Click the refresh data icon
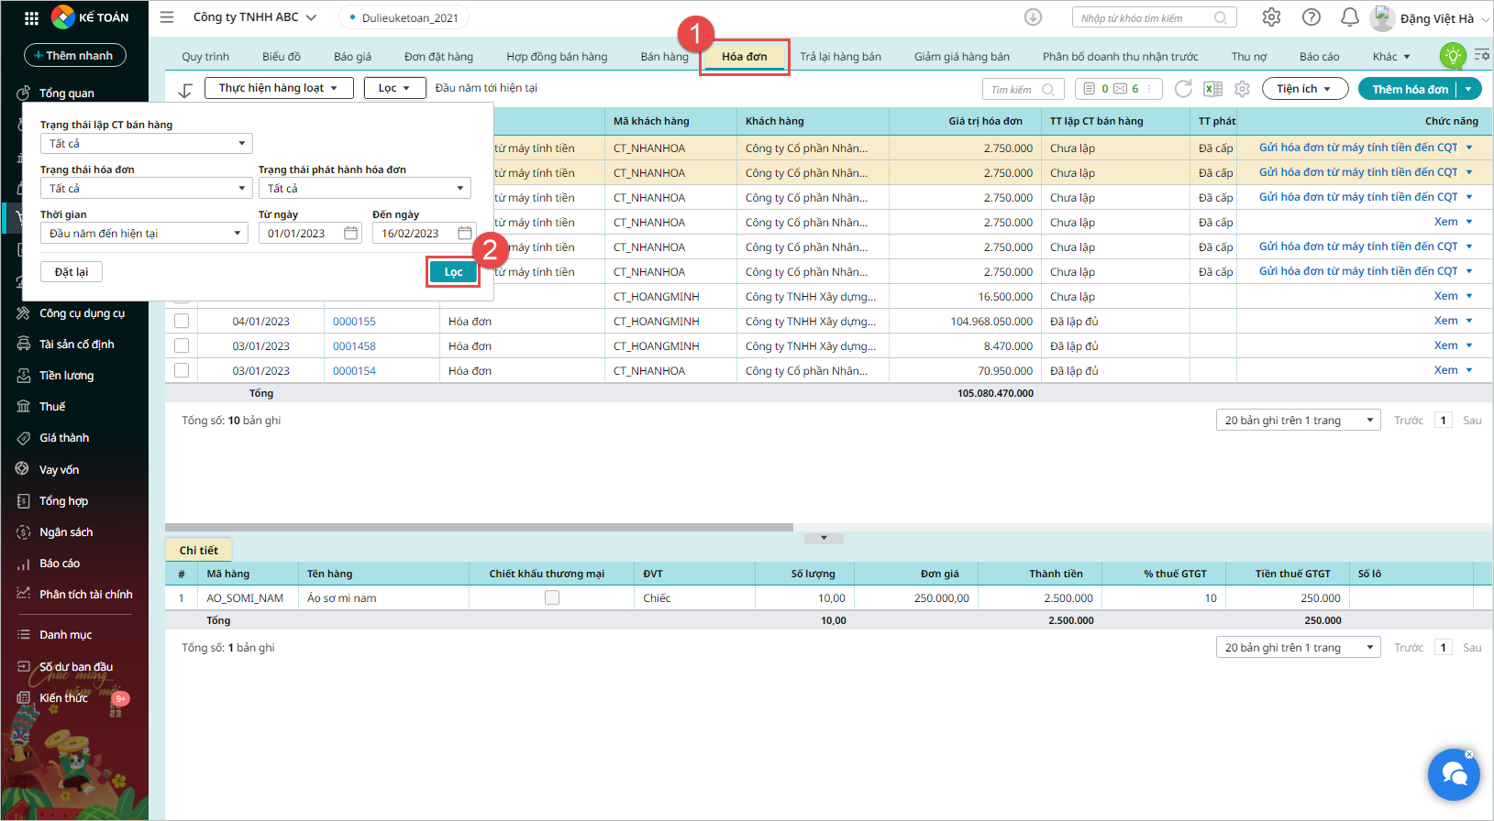The height and width of the screenshot is (821, 1494). [x=1183, y=89]
